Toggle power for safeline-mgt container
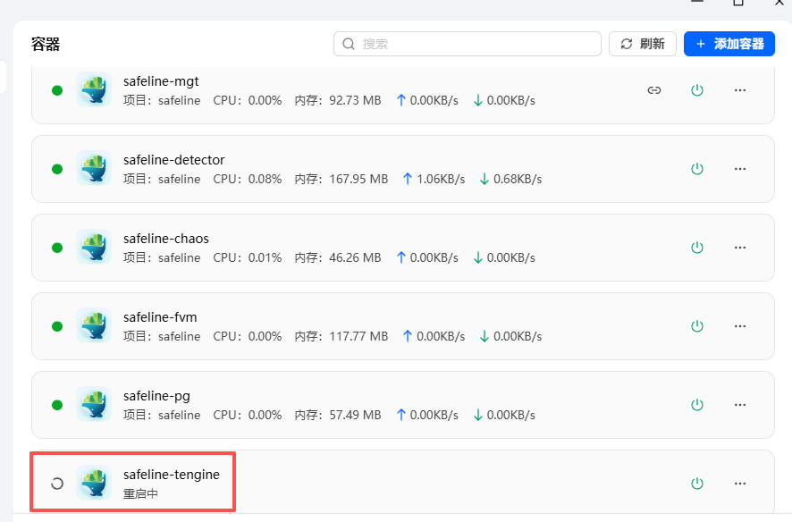The width and height of the screenshot is (792, 522). coord(697,90)
